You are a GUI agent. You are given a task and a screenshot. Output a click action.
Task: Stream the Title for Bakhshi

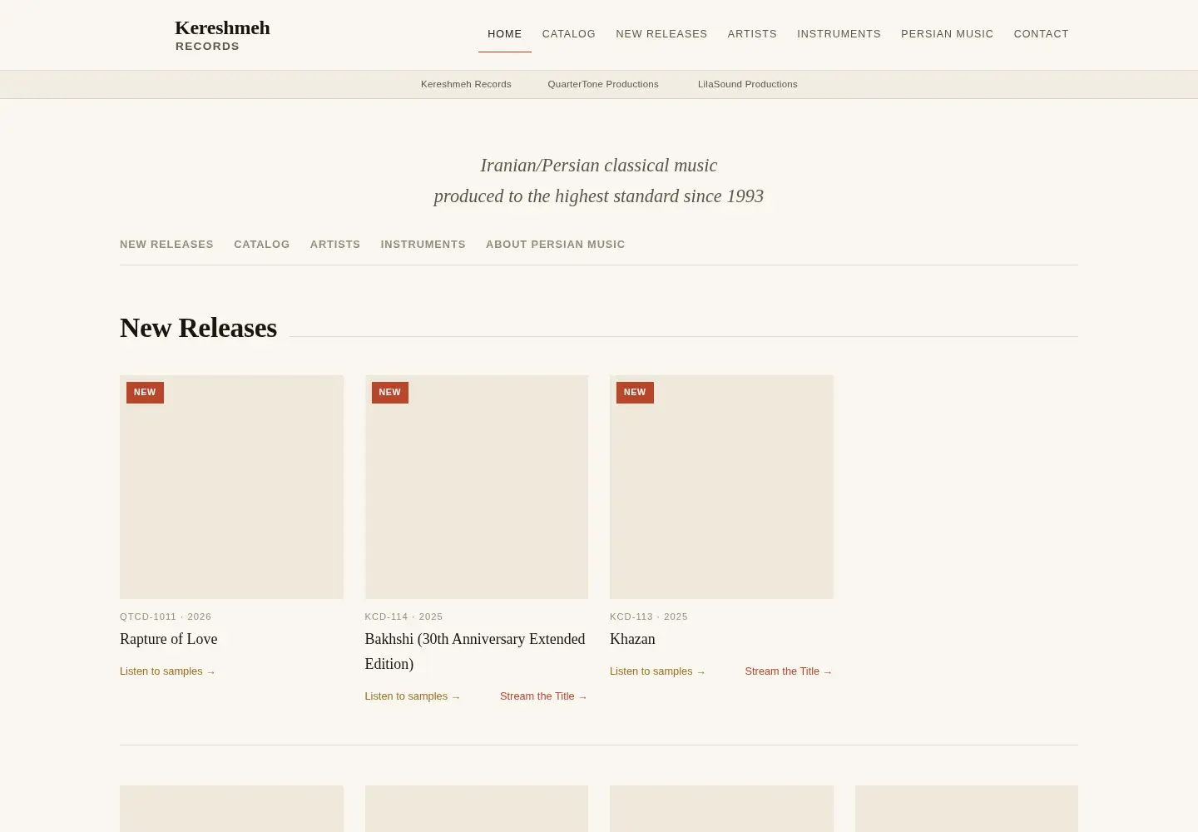(x=544, y=696)
